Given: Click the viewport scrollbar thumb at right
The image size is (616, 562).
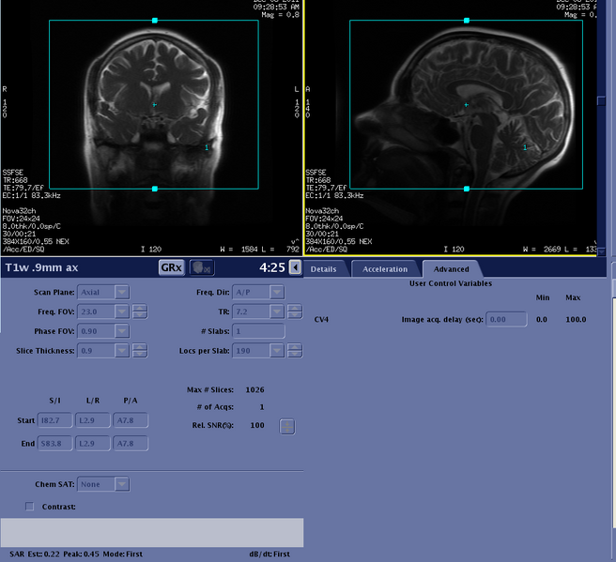Looking at the screenshot, I should click(x=601, y=101).
